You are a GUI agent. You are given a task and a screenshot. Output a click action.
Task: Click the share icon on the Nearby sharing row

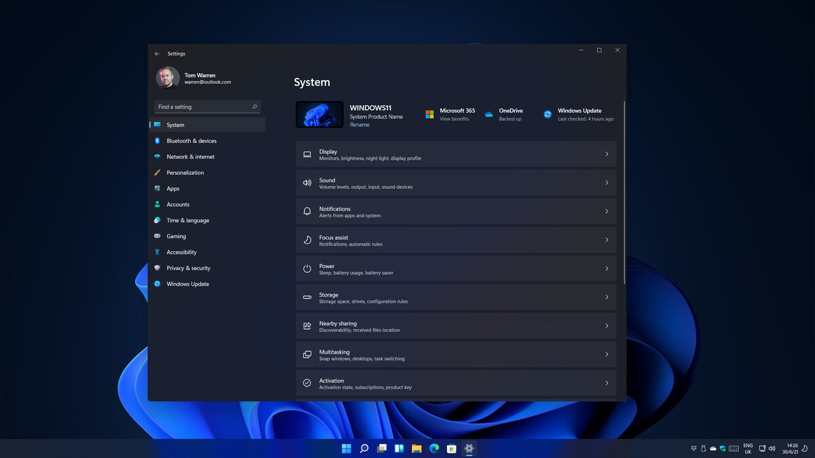pyautogui.click(x=307, y=326)
